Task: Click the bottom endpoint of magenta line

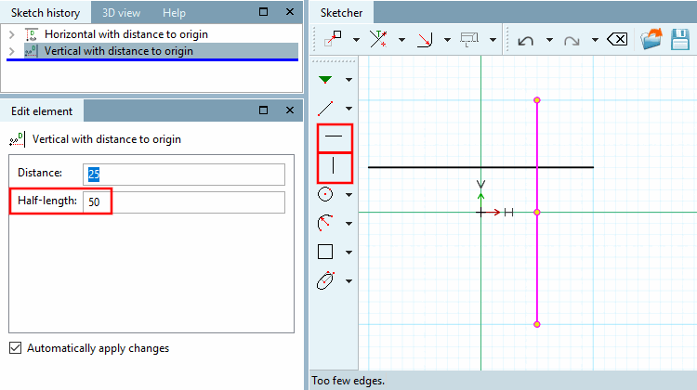Action: point(537,324)
